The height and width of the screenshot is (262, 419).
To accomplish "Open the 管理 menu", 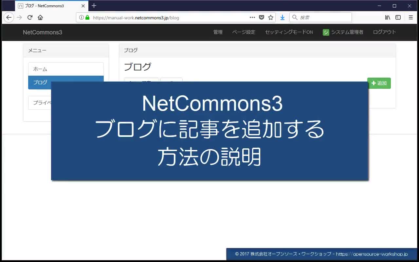I will pyautogui.click(x=218, y=32).
